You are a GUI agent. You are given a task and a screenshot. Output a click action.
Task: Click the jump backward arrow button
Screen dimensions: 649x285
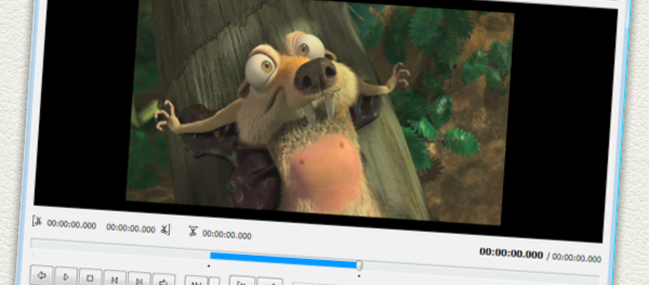click(x=42, y=275)
